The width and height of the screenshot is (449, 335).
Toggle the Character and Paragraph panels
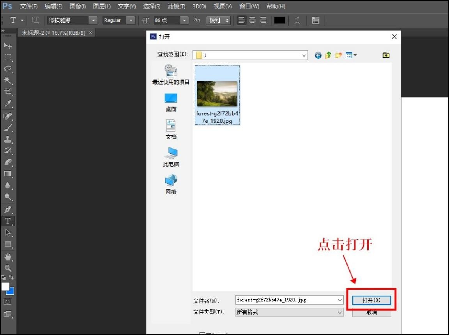[x=315, y=20]
